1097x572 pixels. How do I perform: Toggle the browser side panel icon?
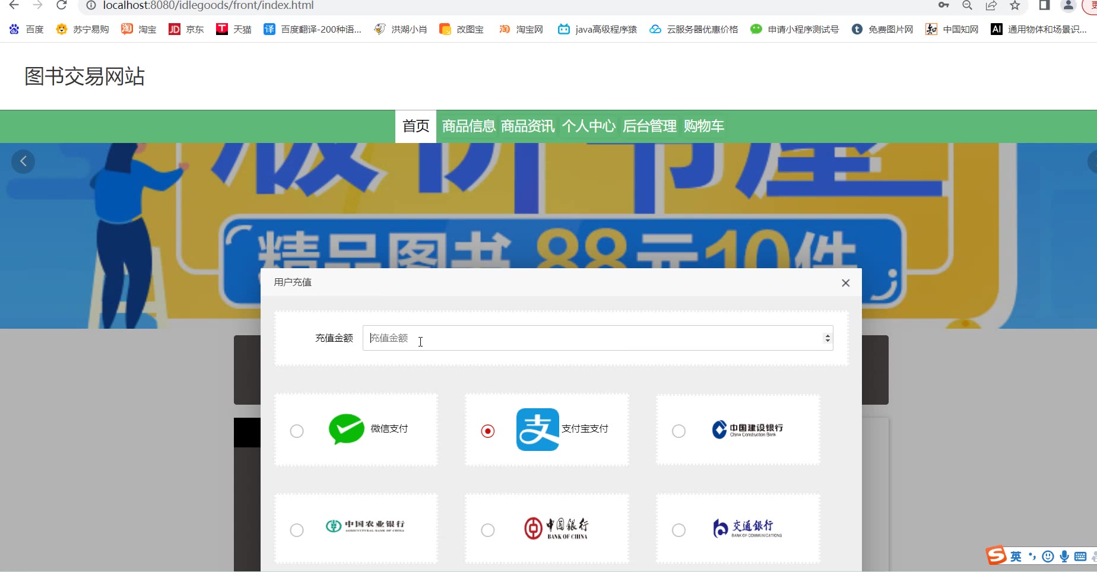tap(1045, 5)
